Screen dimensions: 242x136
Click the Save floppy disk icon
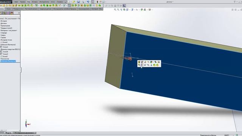pyautogui.click(x=79, y=2)
